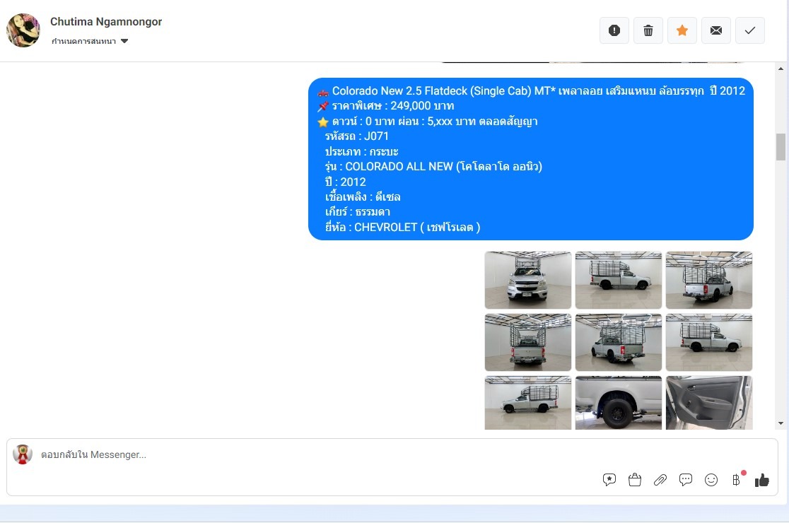Image resolution: width=789 pixels, height=523 pixels.
Task: Open middle-row center truck photo
Action: pyautogui.click(x=619, y=343)
